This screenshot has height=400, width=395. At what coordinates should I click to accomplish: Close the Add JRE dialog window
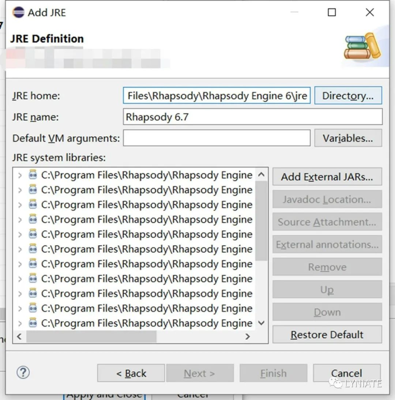click(x=370, y=12)
